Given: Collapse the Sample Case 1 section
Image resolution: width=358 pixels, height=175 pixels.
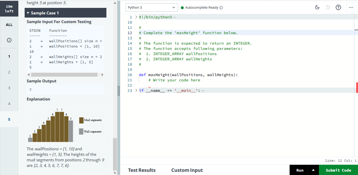Looking at the screenshot, I should point(65,13).
